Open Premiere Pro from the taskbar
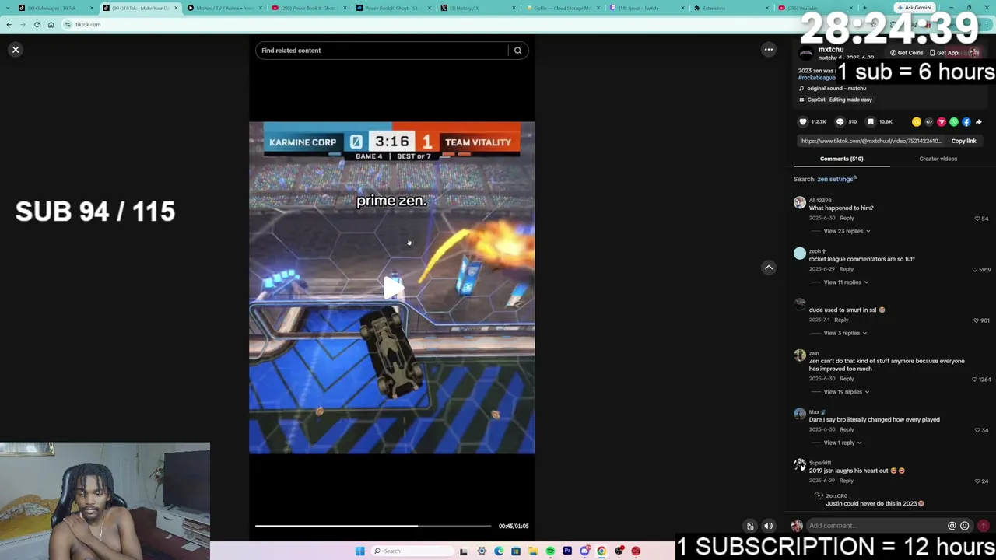This screenshot has height=560, width=996. coord(567,551)
